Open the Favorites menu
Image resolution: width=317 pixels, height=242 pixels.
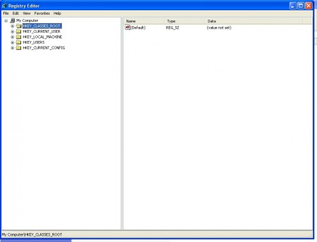click(42, 13)
